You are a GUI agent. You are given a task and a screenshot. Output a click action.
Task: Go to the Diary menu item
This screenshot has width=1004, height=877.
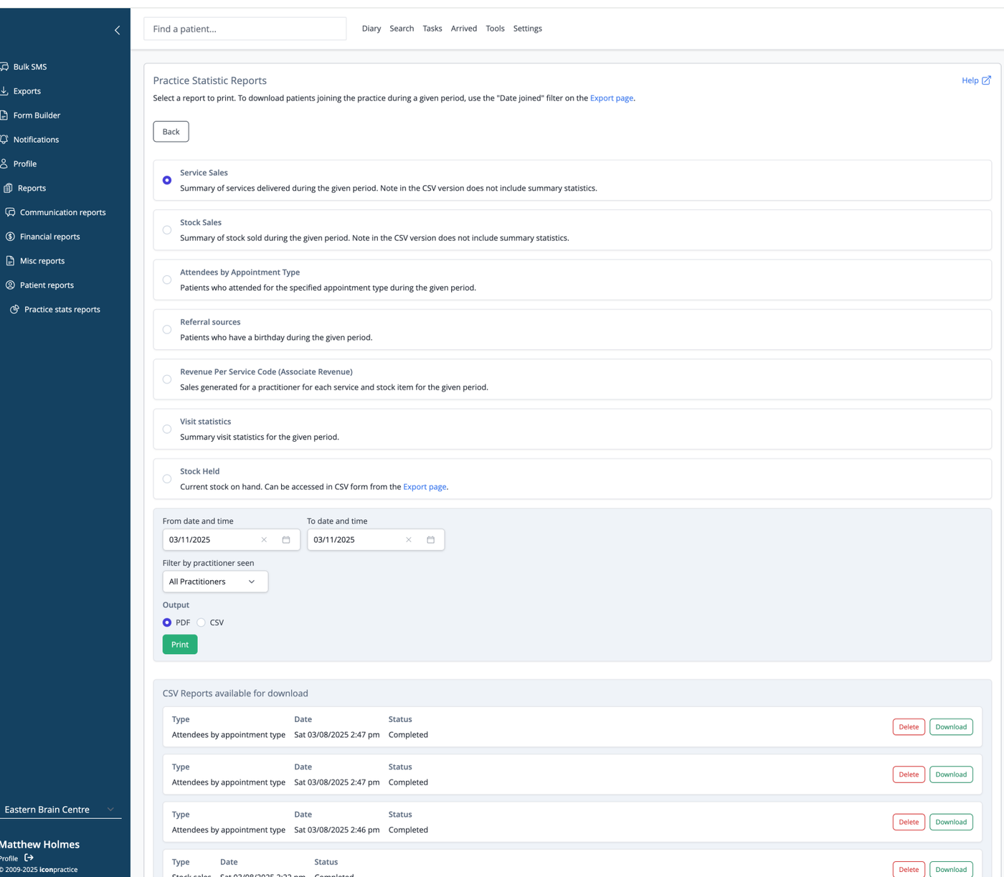click(371, 29)
